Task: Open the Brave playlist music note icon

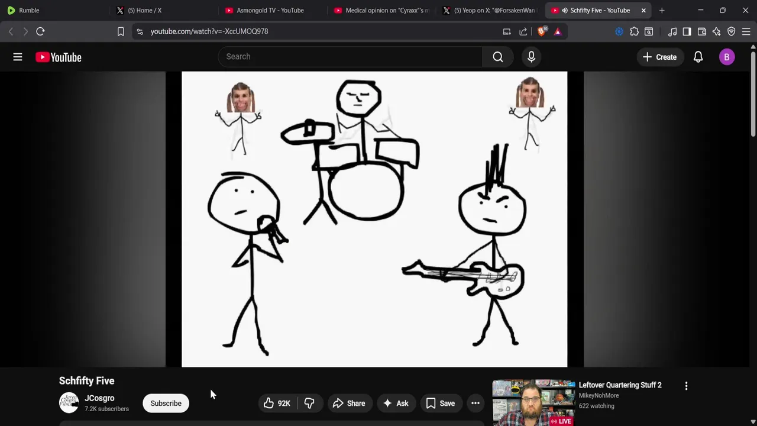Action: click(672, 31)
